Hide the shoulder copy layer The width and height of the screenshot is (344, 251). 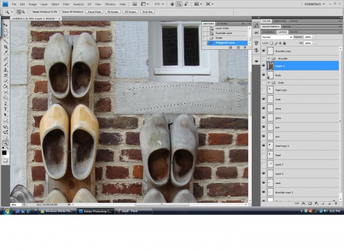pyautogui.click(x=264, y=51)
